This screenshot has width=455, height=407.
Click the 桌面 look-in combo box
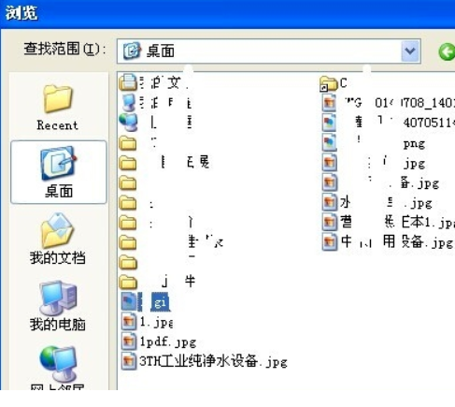[269, 51]
